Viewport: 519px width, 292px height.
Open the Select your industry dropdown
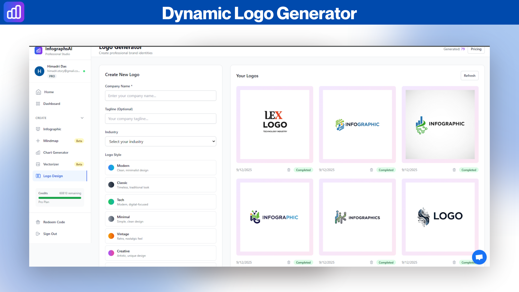(160, 141)
